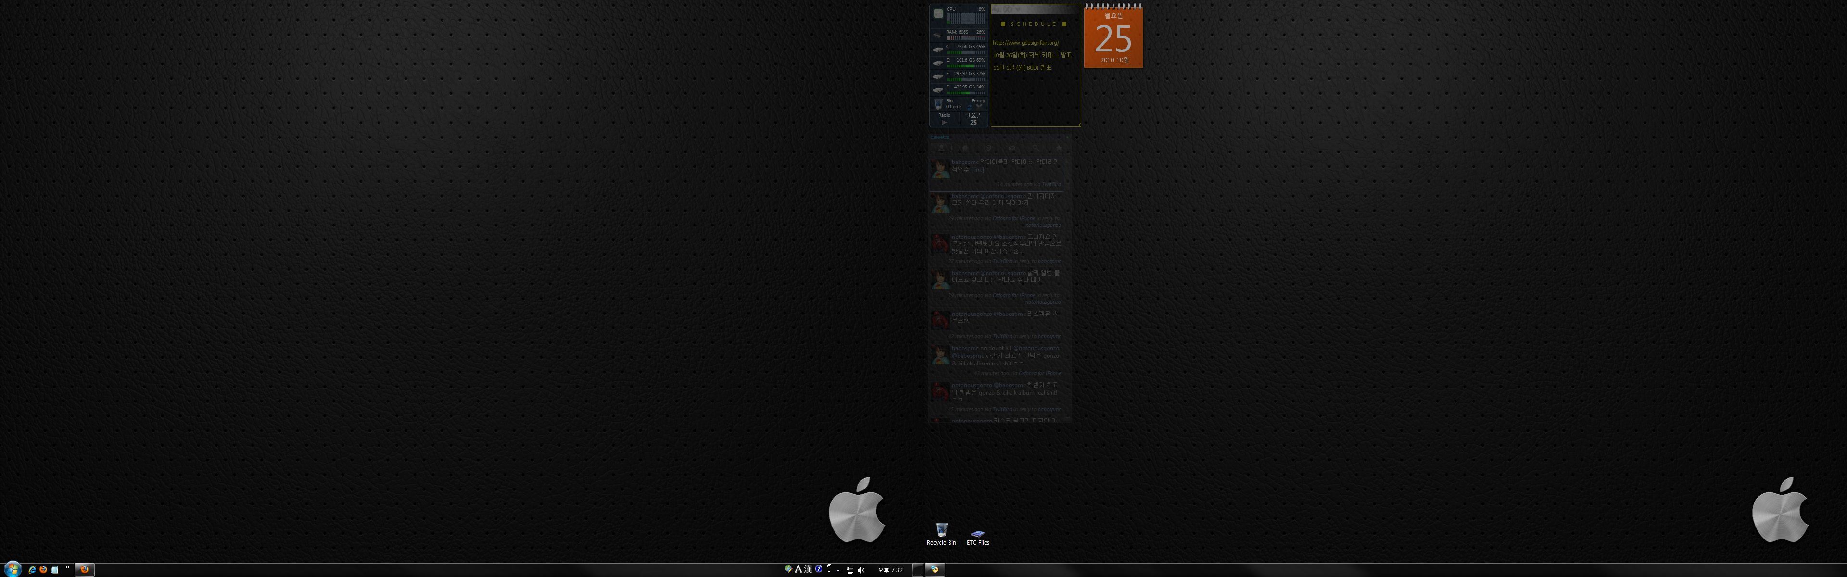1847x577 pixels.
Task: Open the language bar options dropdown
Action: (830, 572)
